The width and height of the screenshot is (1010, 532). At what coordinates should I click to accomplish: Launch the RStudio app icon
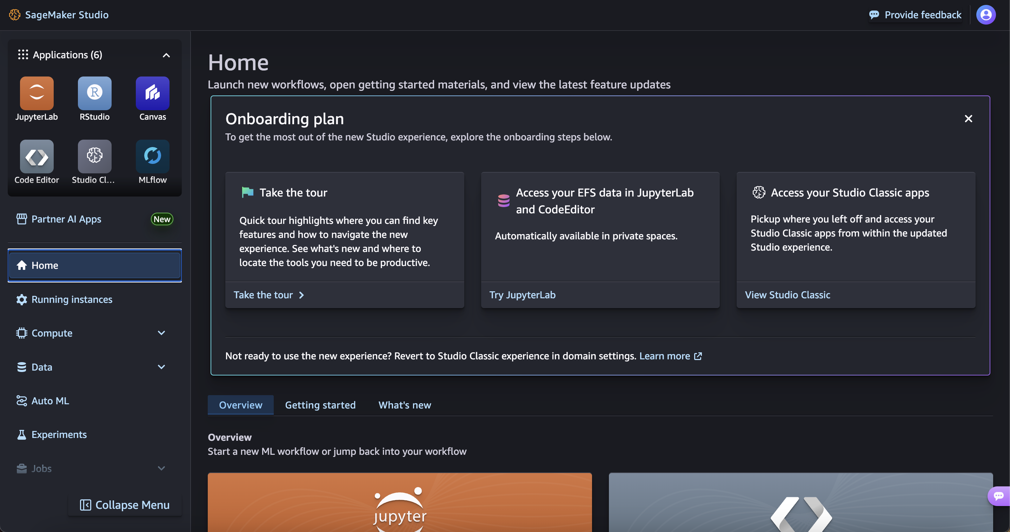coord(94,93)
